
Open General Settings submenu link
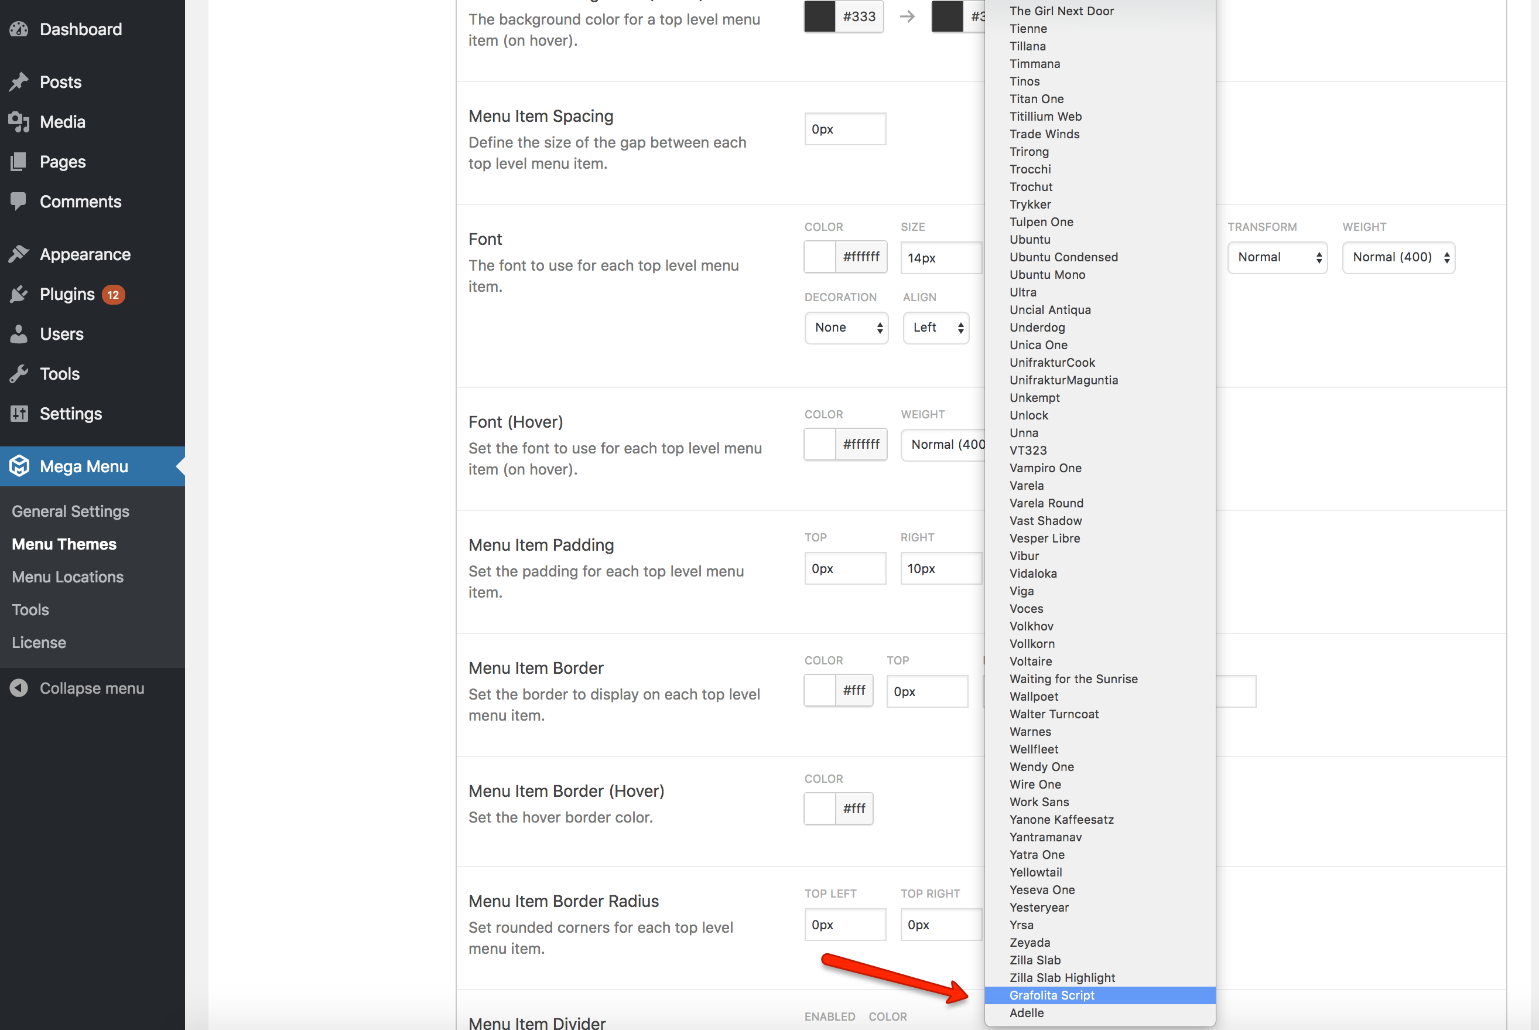(x=70, y=511)
